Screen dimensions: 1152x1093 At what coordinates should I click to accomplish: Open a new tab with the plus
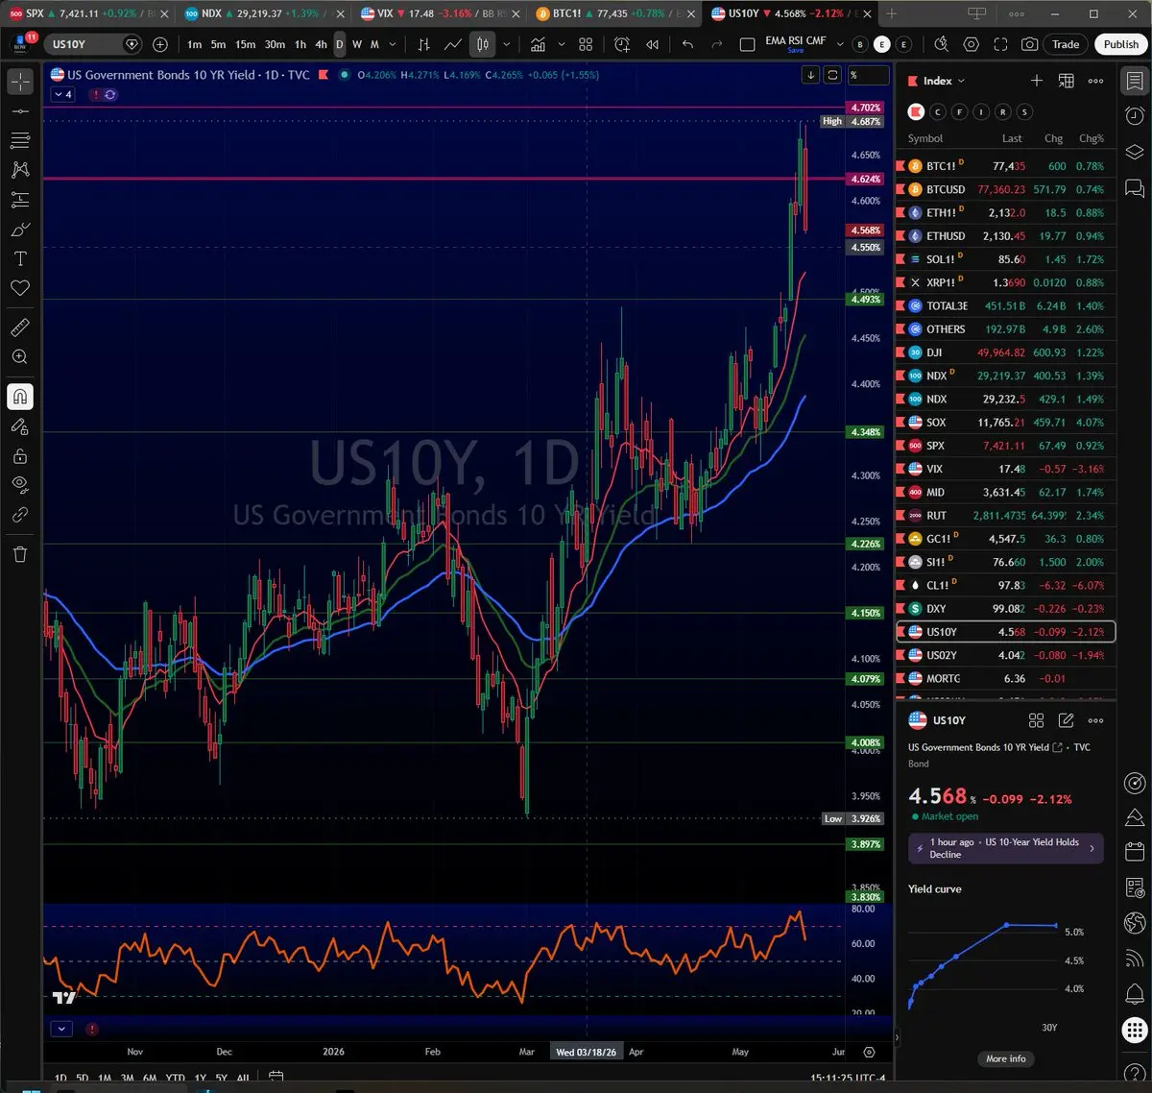(892, 13)
